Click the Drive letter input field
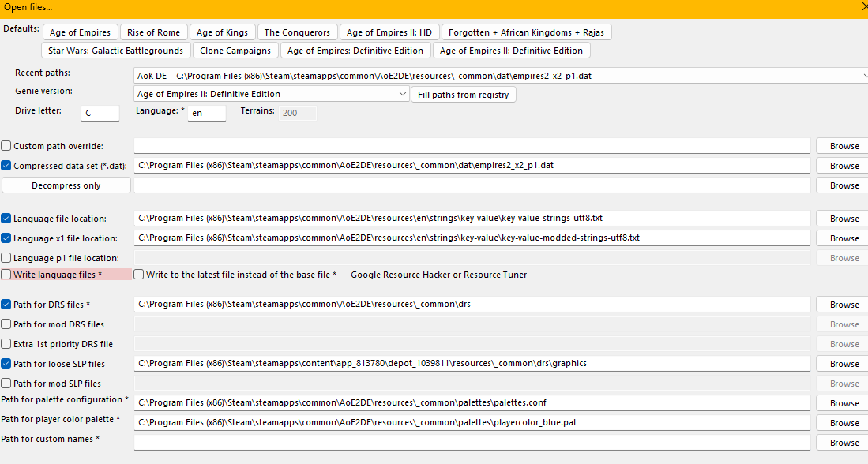This screenshot has height=464, width=868. pos(100,113)
